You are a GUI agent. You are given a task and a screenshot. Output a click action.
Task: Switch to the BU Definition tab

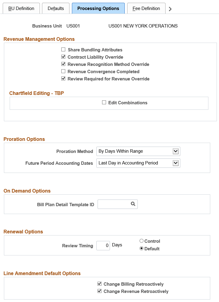pos(21,8)
